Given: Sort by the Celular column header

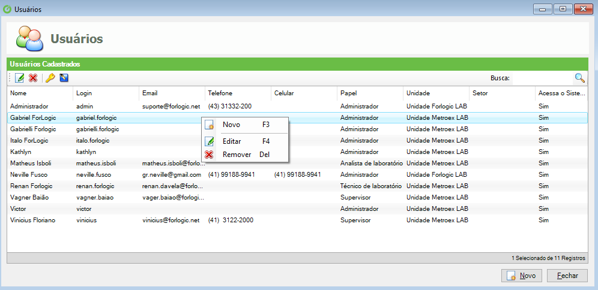Looking at the screenshot, I should 304,93.
